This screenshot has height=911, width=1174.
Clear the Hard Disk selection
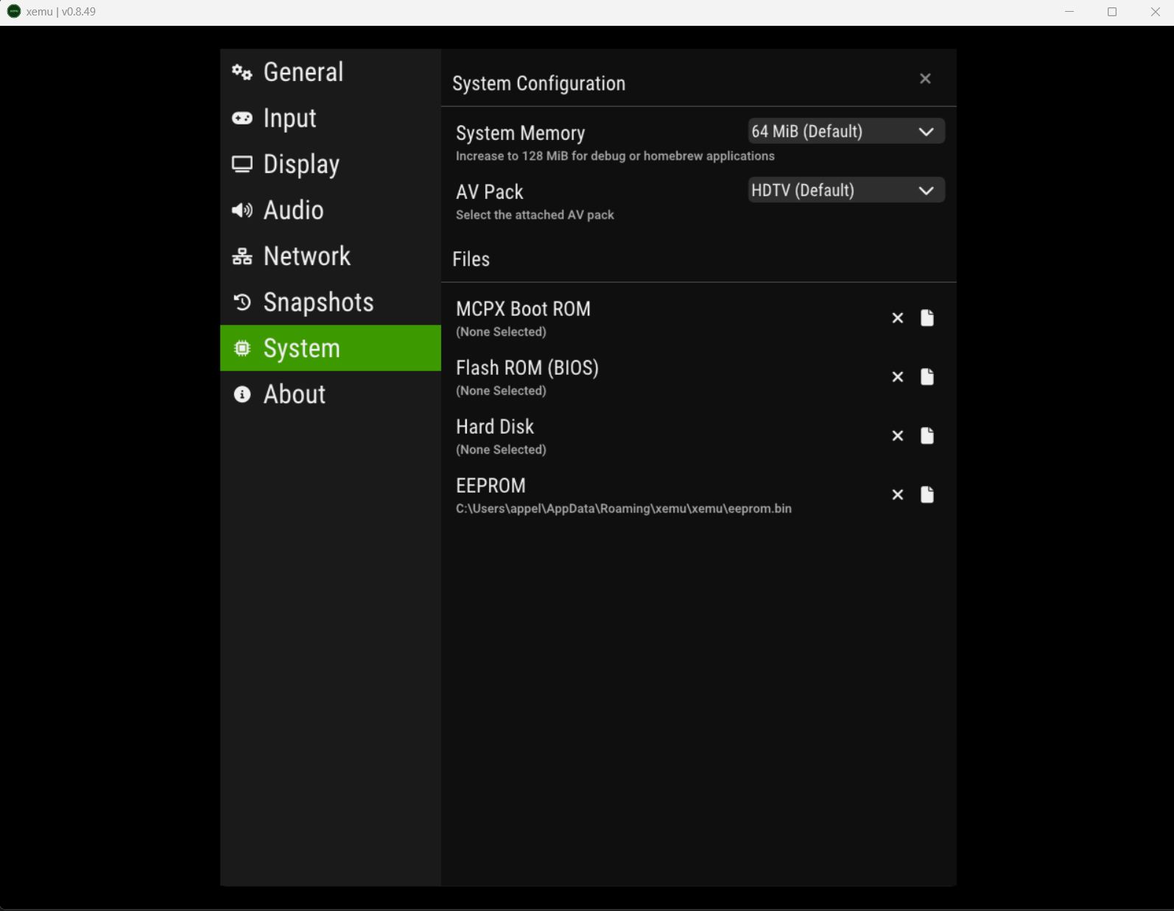click(x=898, y=436)
